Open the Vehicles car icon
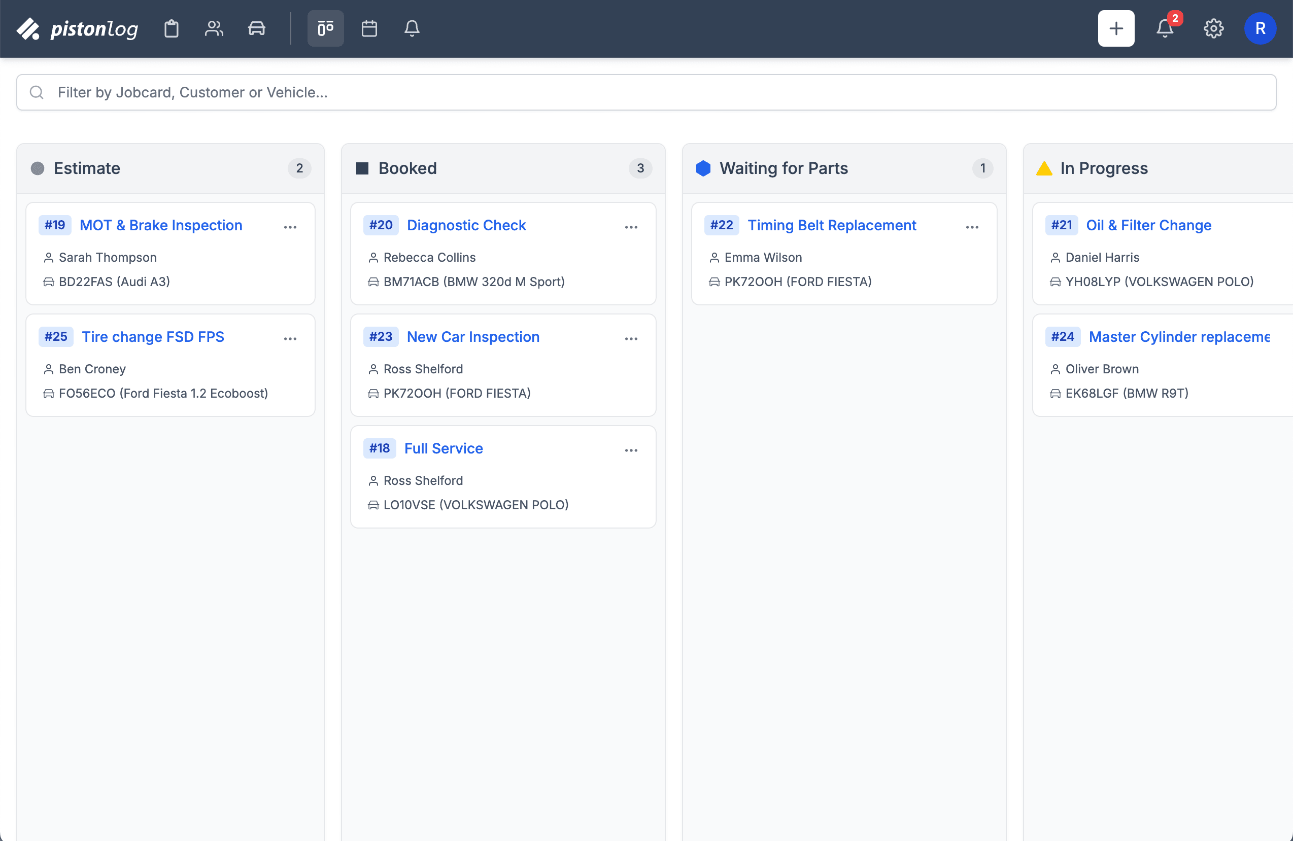1293x841 pixels. [x=256, y=28]
